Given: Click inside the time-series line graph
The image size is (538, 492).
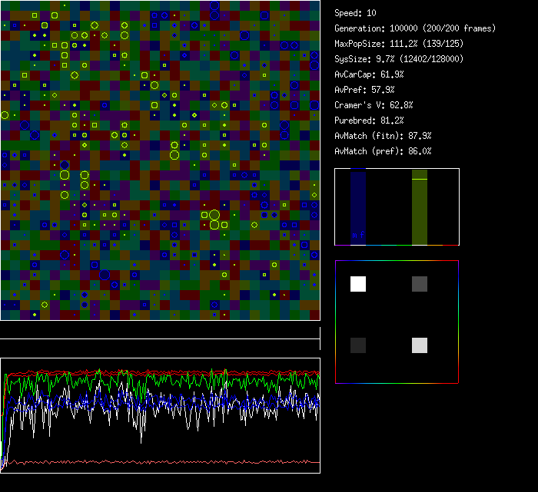Looking at the screenshot, I should click(160, 415).
